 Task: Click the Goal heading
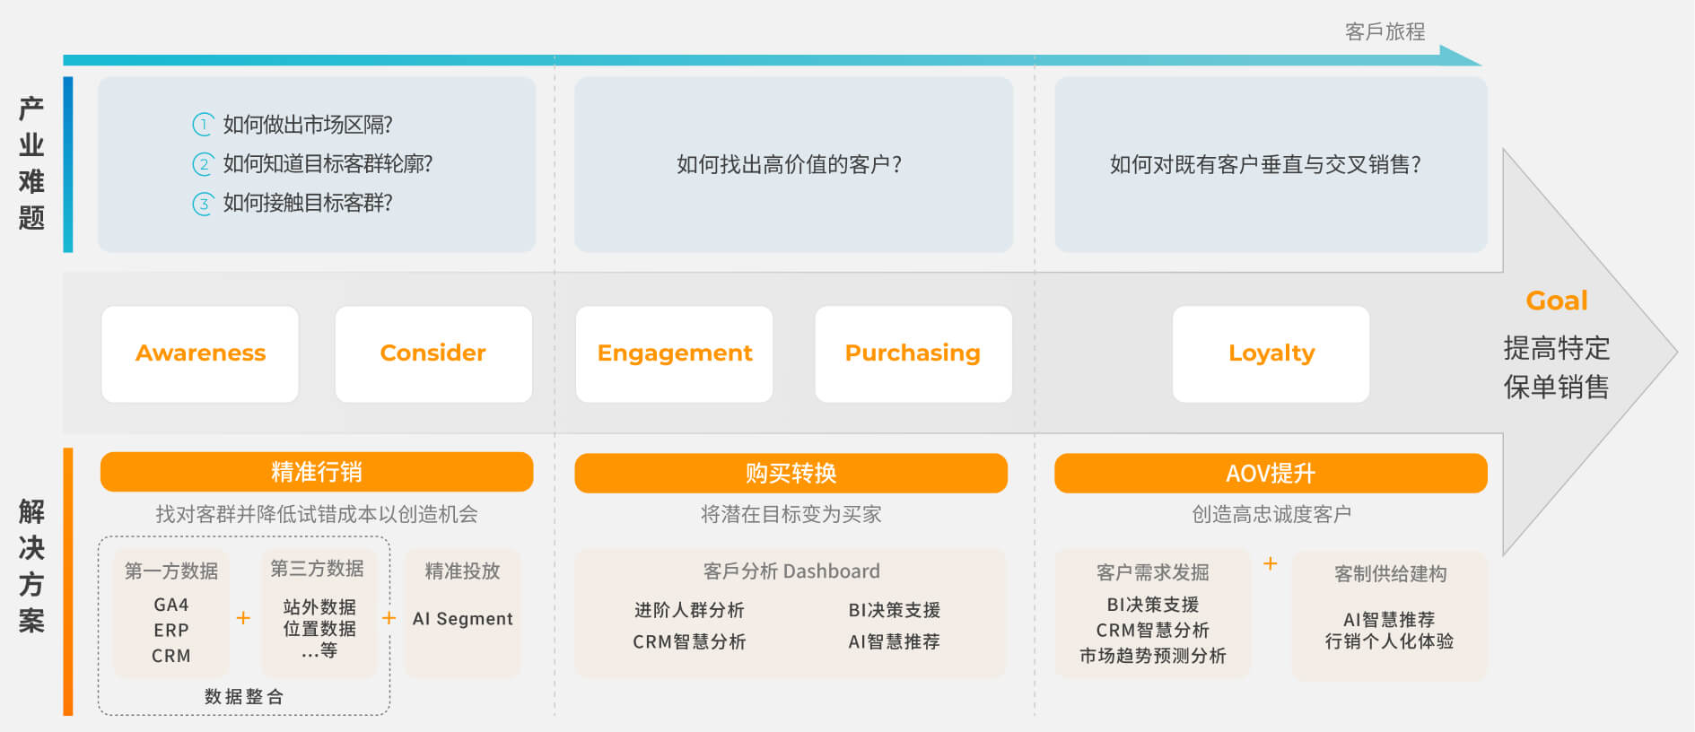pyautogui.click(x=1557, y=301)
